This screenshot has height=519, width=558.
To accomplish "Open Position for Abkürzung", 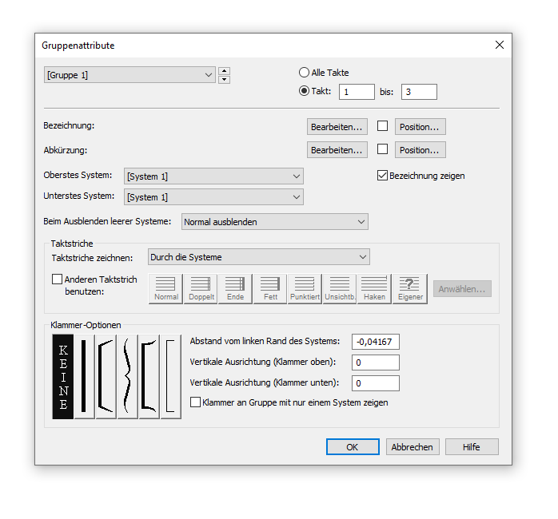I will (x=420, y=150).
